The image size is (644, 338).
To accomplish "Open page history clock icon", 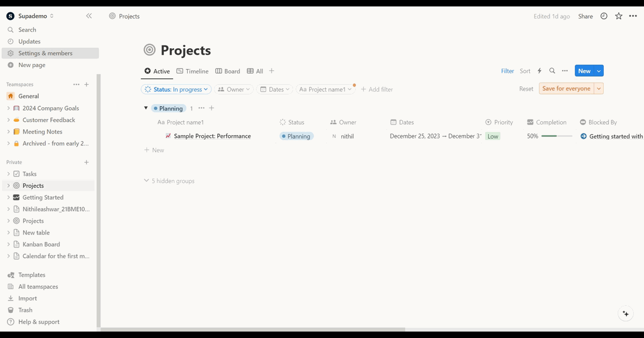I will click(604, 16).
